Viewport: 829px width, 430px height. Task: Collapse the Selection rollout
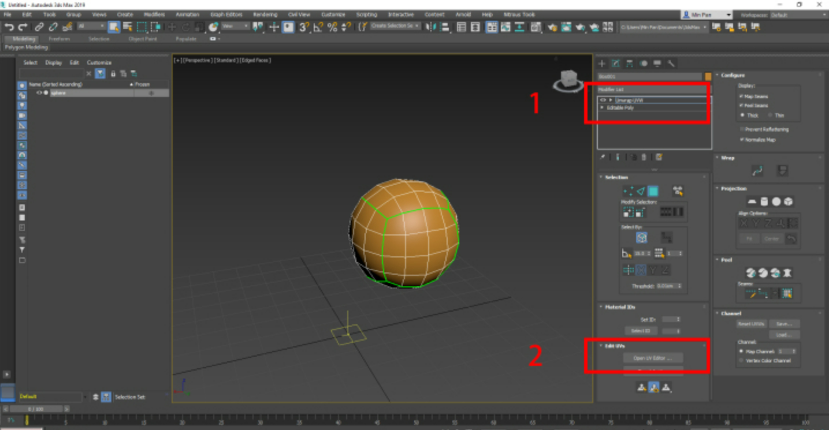coord(616,177)
